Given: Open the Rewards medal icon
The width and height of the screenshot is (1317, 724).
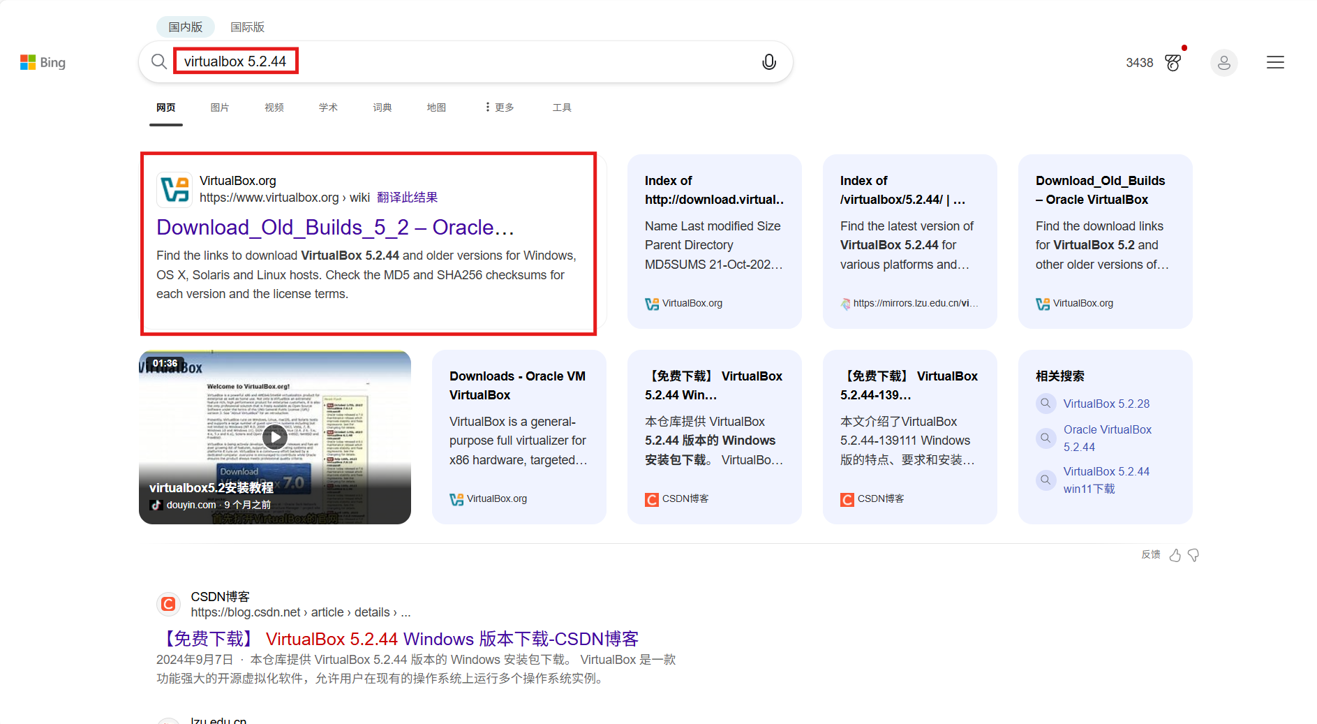Looking at the screenshot, I should (x=1174, y=62).
